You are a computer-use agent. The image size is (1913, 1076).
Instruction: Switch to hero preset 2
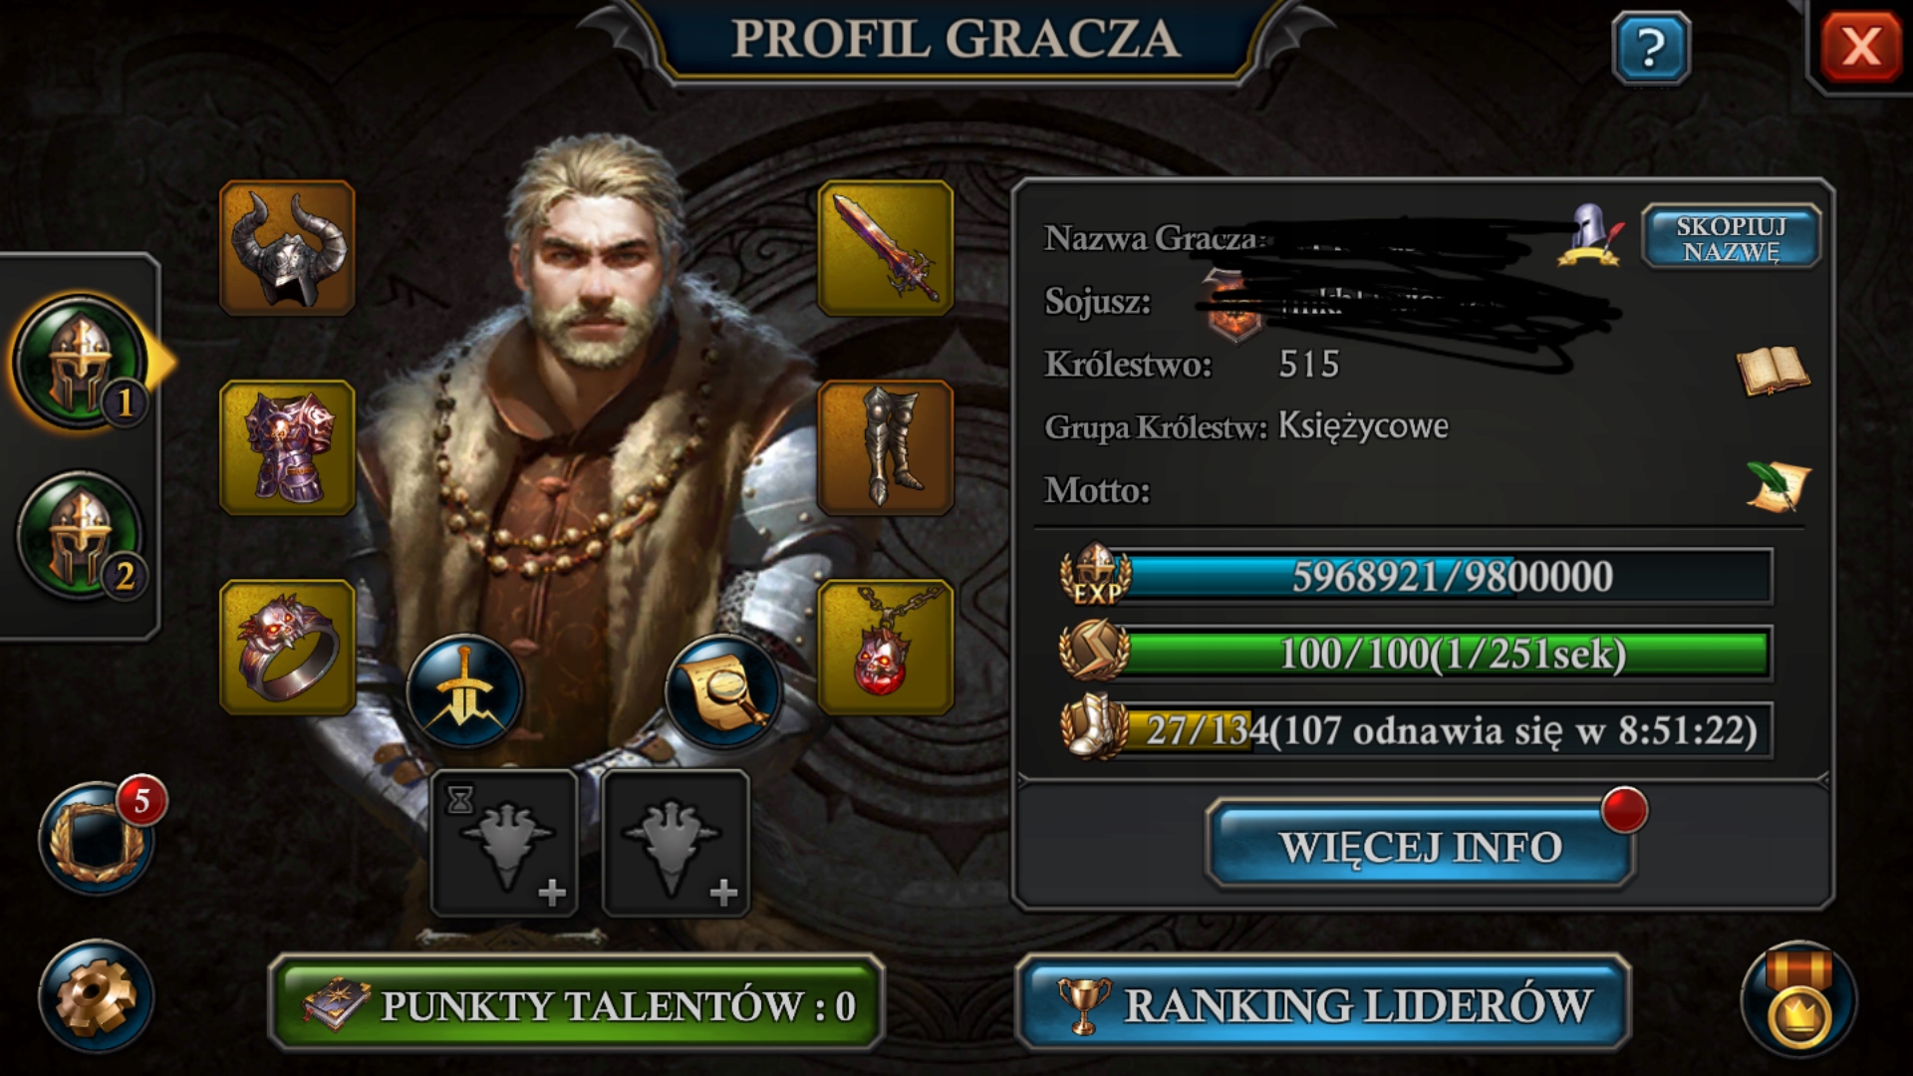click(82, 536)
